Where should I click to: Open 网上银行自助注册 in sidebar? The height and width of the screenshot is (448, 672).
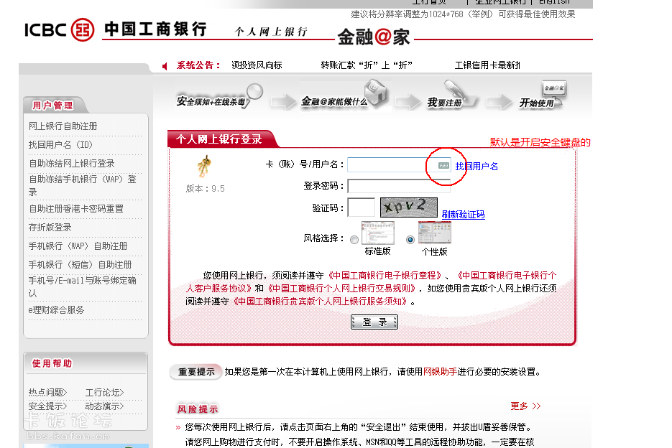[x=63, y=126]
